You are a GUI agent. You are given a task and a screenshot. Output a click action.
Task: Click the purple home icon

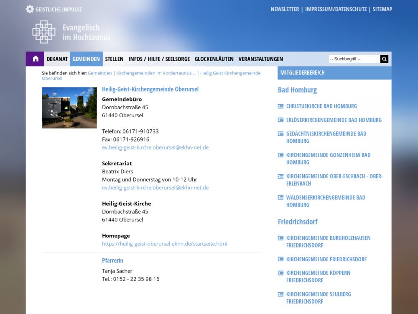[x=35, y=59]
